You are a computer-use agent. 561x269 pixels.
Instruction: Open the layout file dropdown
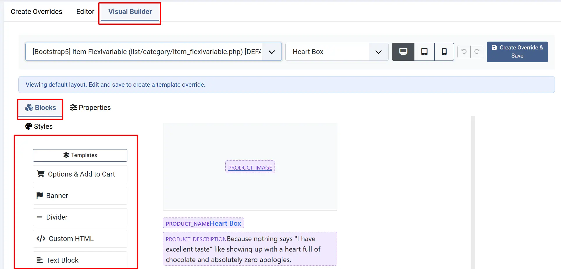click(x=153, y=52)
